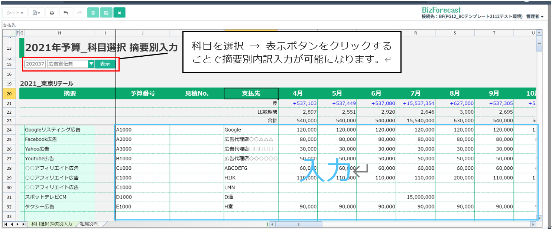
Task: Click the save floppy disk icon
Action: click(x=106, y=13)
